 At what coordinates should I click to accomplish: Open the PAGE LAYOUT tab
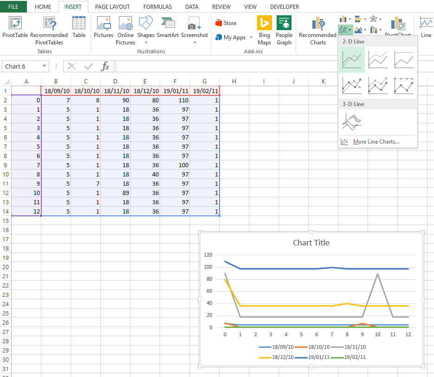112,6
